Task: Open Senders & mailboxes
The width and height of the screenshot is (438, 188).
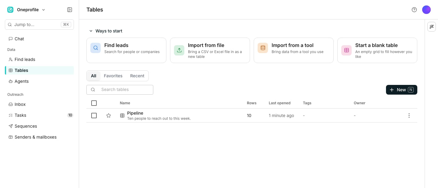Action: (39, 137)
